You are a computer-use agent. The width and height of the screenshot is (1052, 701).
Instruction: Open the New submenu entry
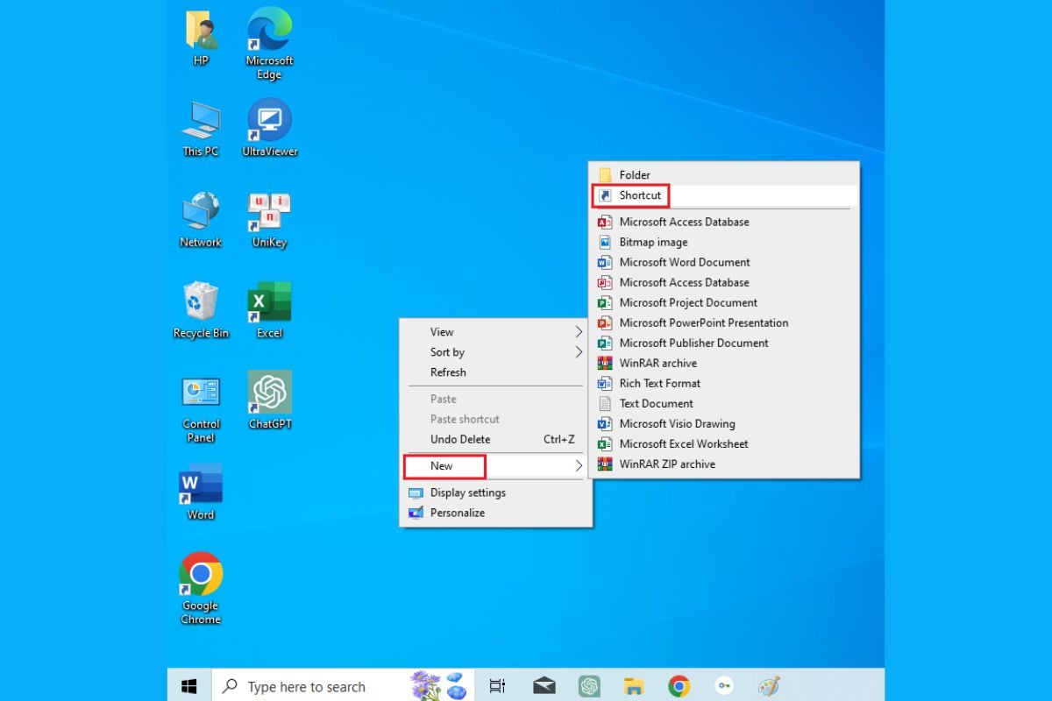point(496,466)
